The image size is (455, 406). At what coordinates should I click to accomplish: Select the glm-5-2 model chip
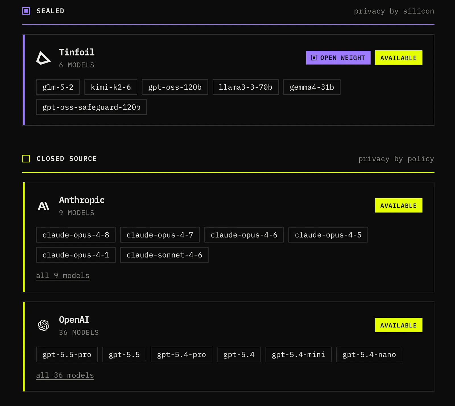click(x=58, y=87)
